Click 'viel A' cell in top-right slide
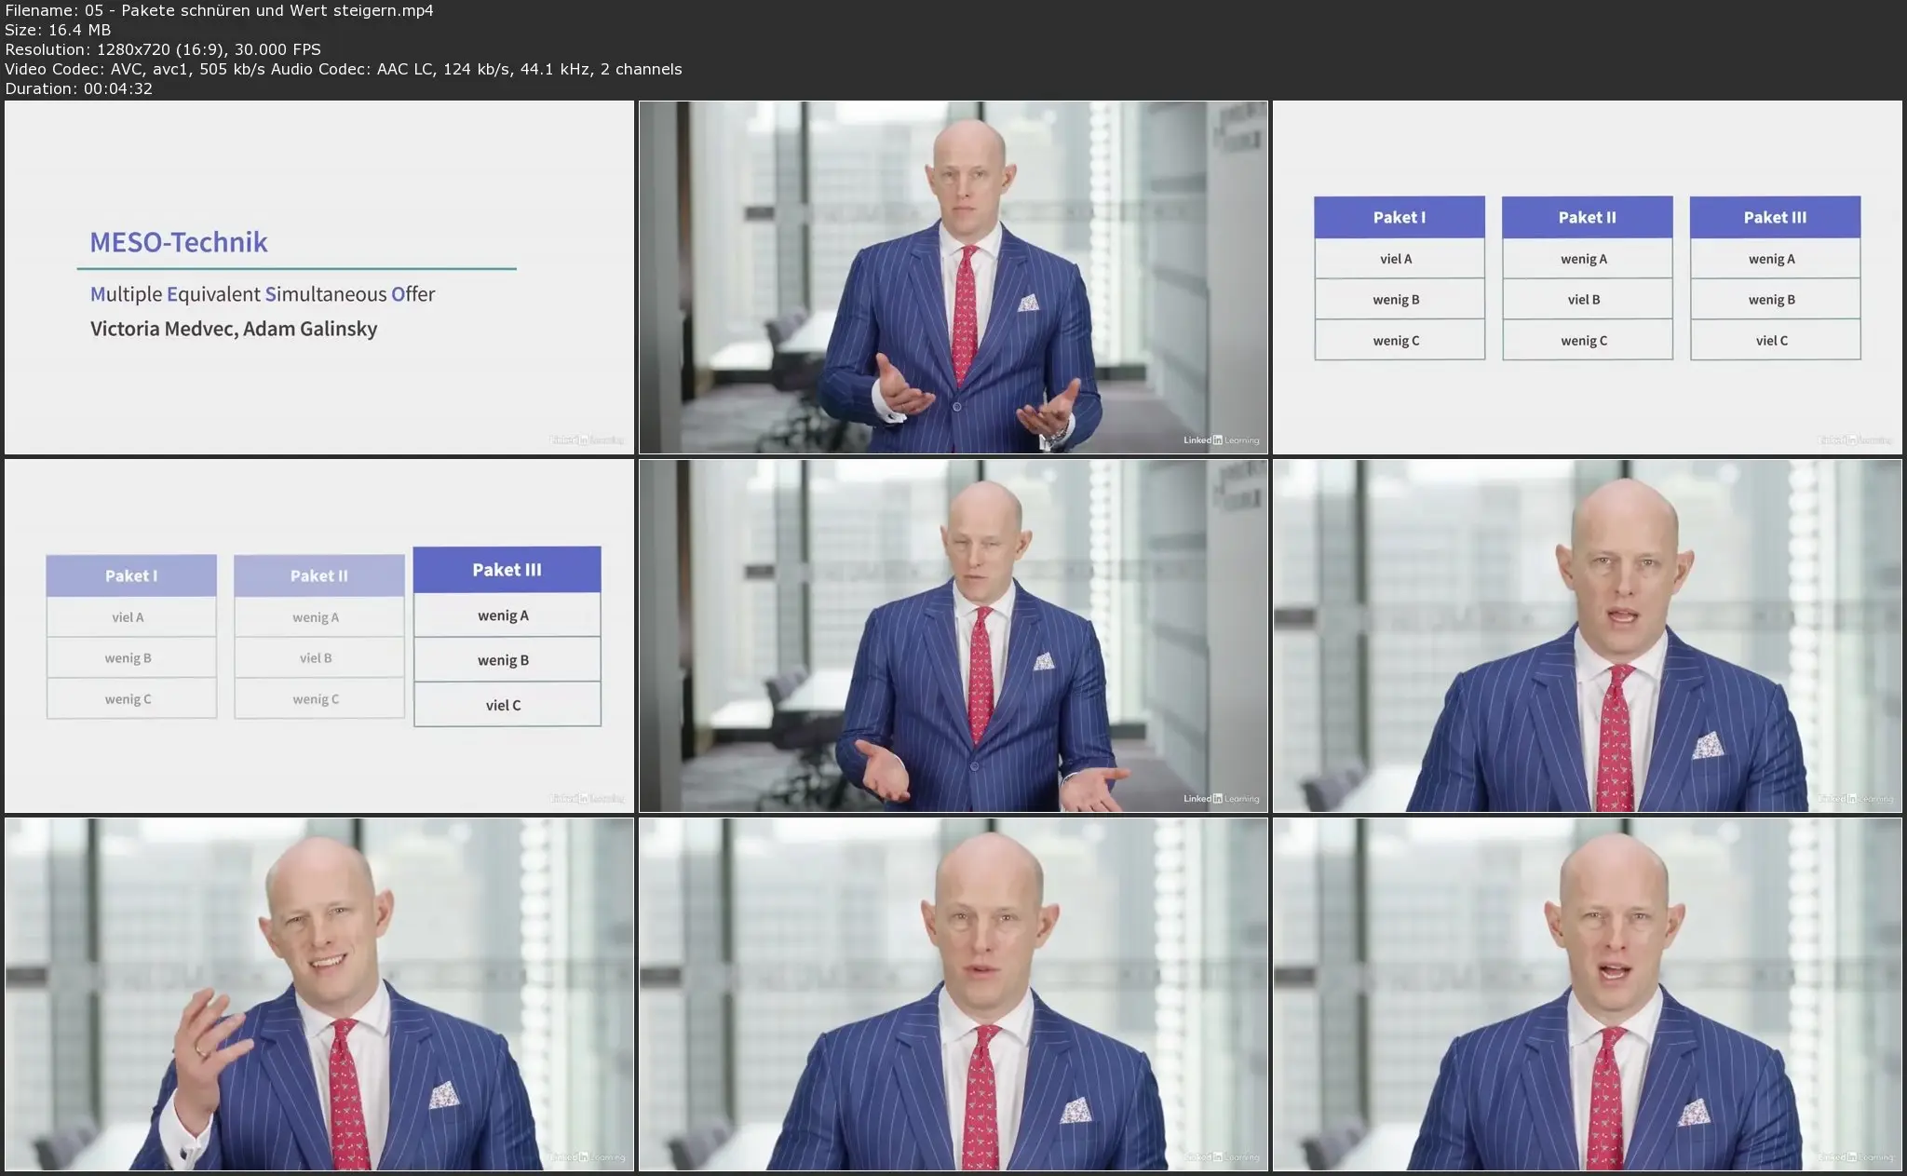 [x=1396, y=259]
